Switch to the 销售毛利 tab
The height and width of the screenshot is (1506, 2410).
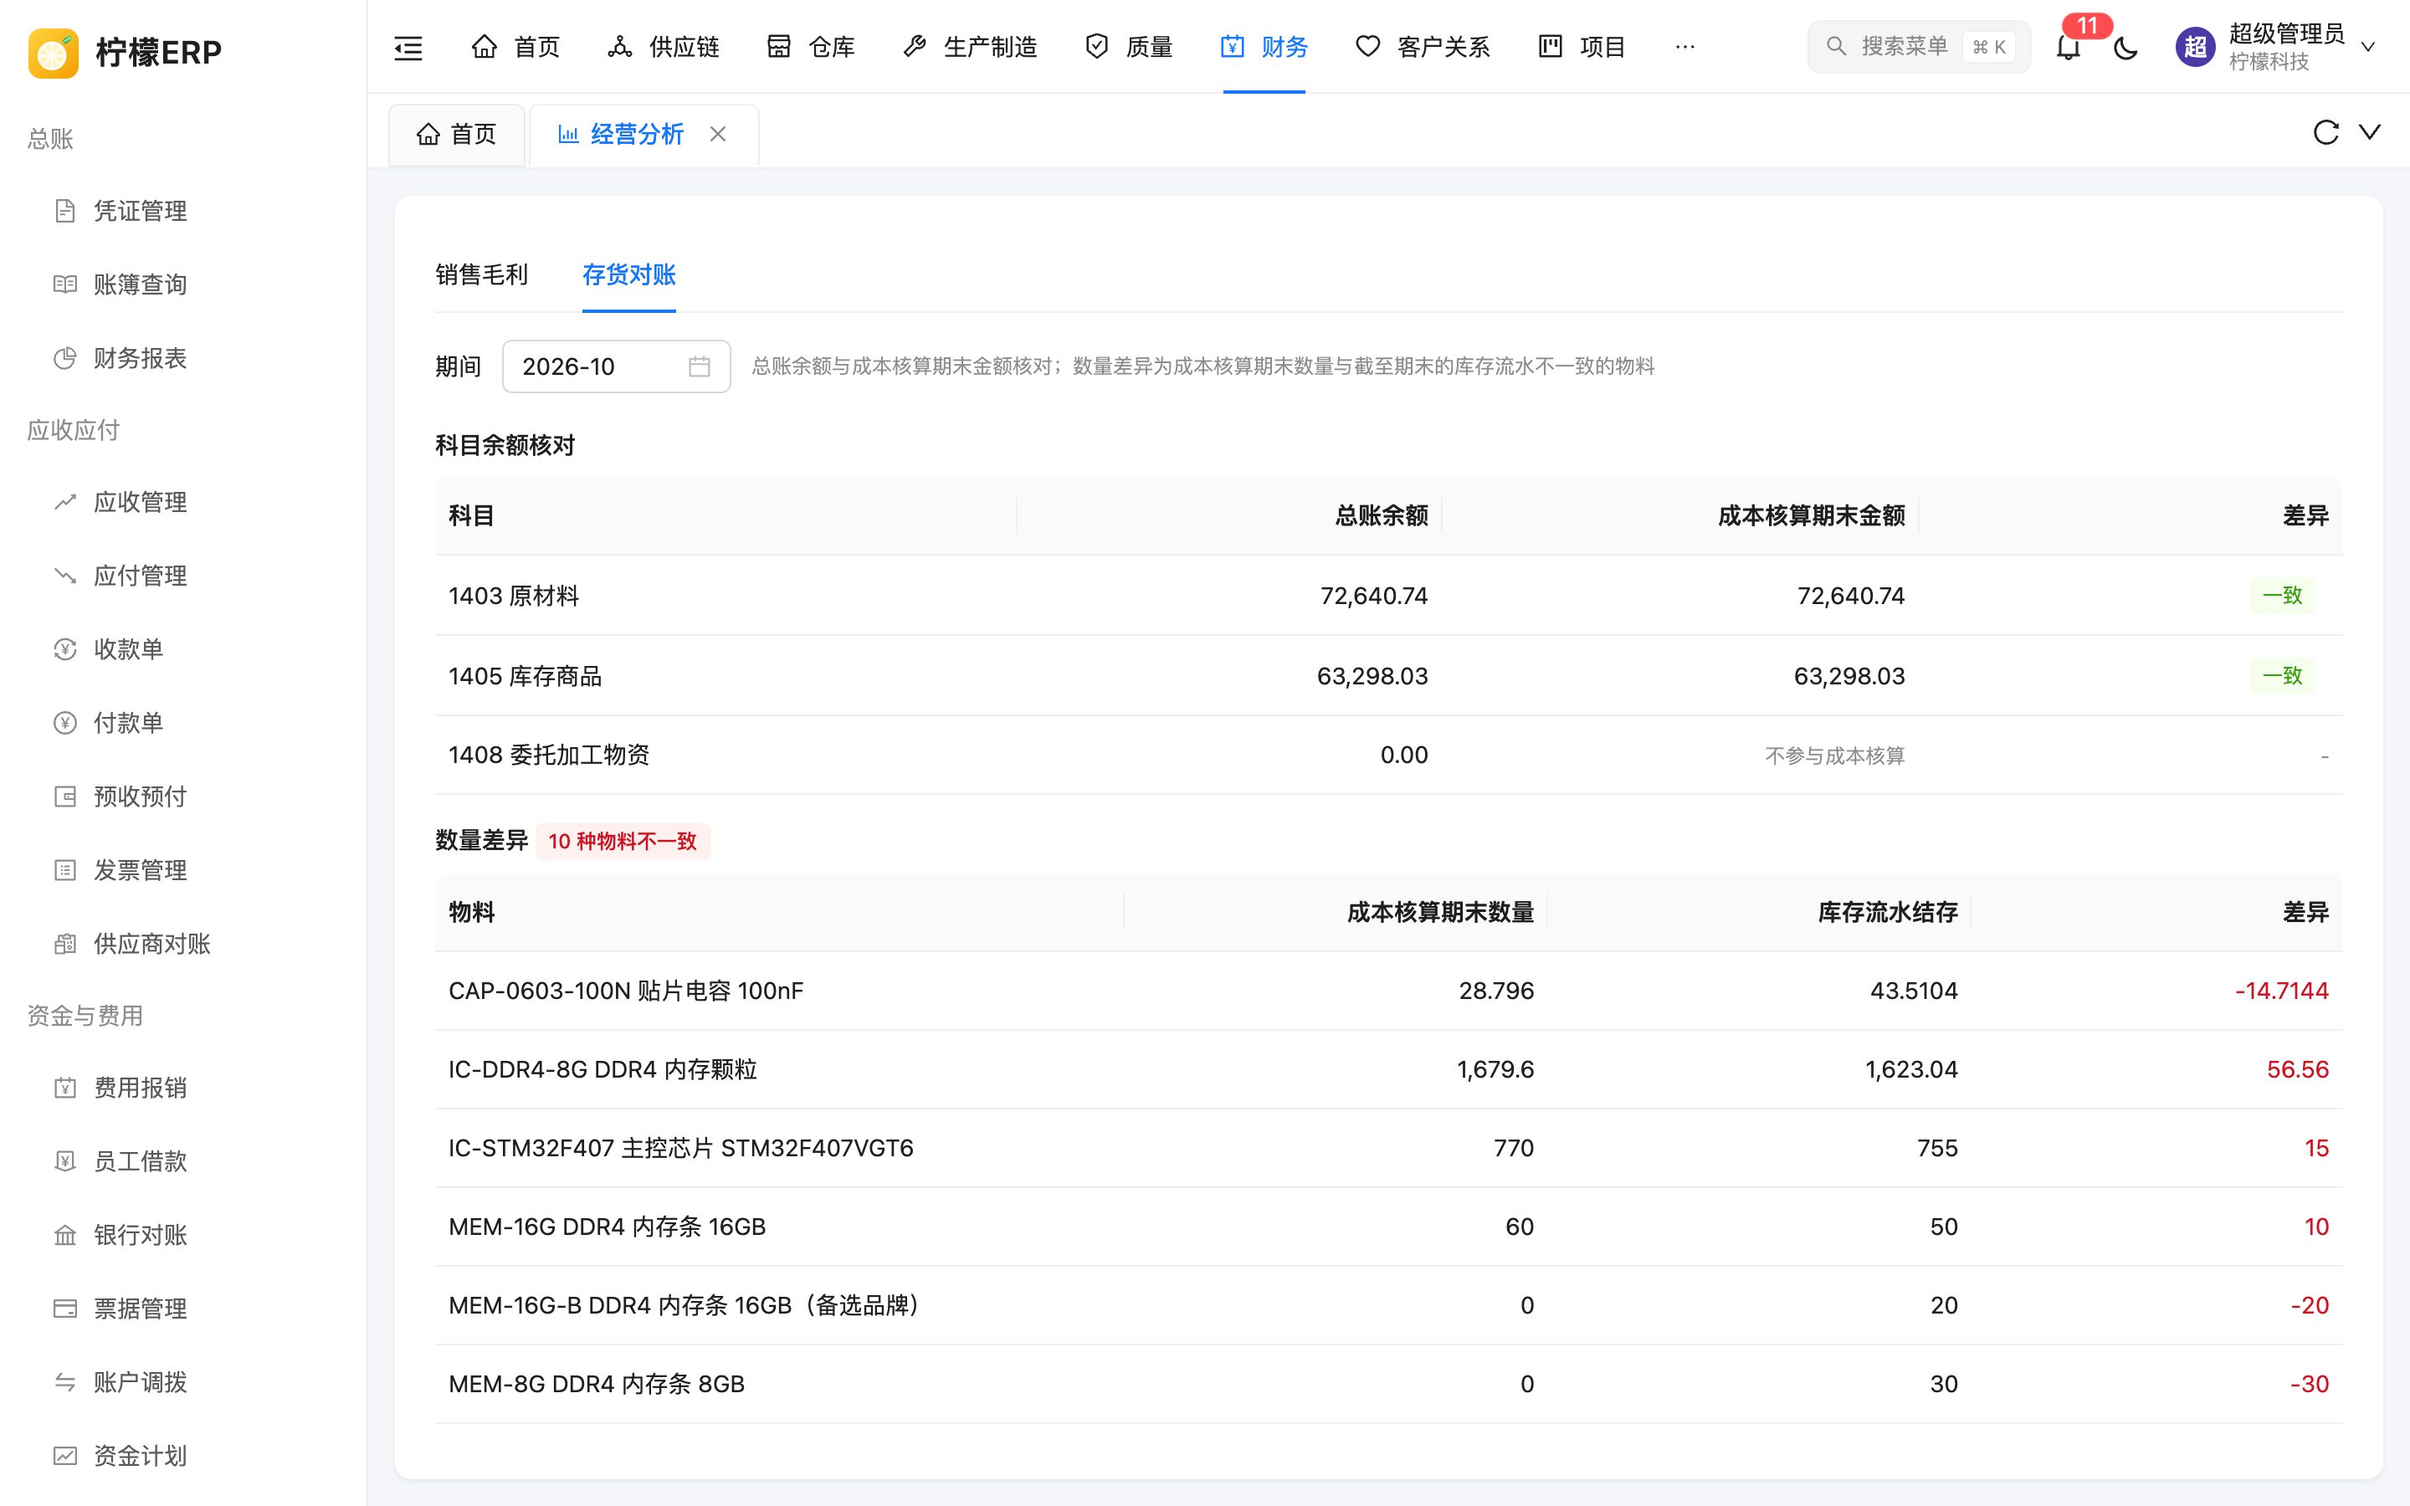(481, 275)
